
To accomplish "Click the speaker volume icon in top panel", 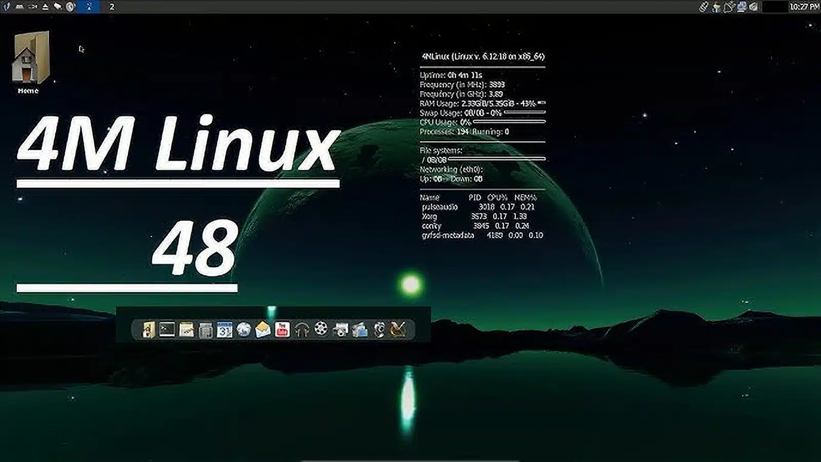I will click(70, 7).
